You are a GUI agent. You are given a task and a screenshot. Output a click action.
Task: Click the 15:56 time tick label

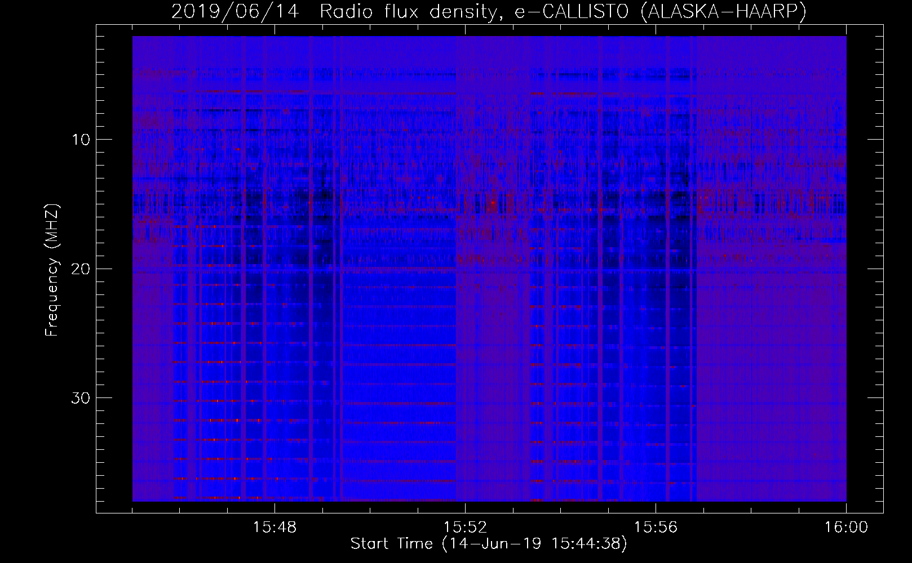tap(656, 528)
